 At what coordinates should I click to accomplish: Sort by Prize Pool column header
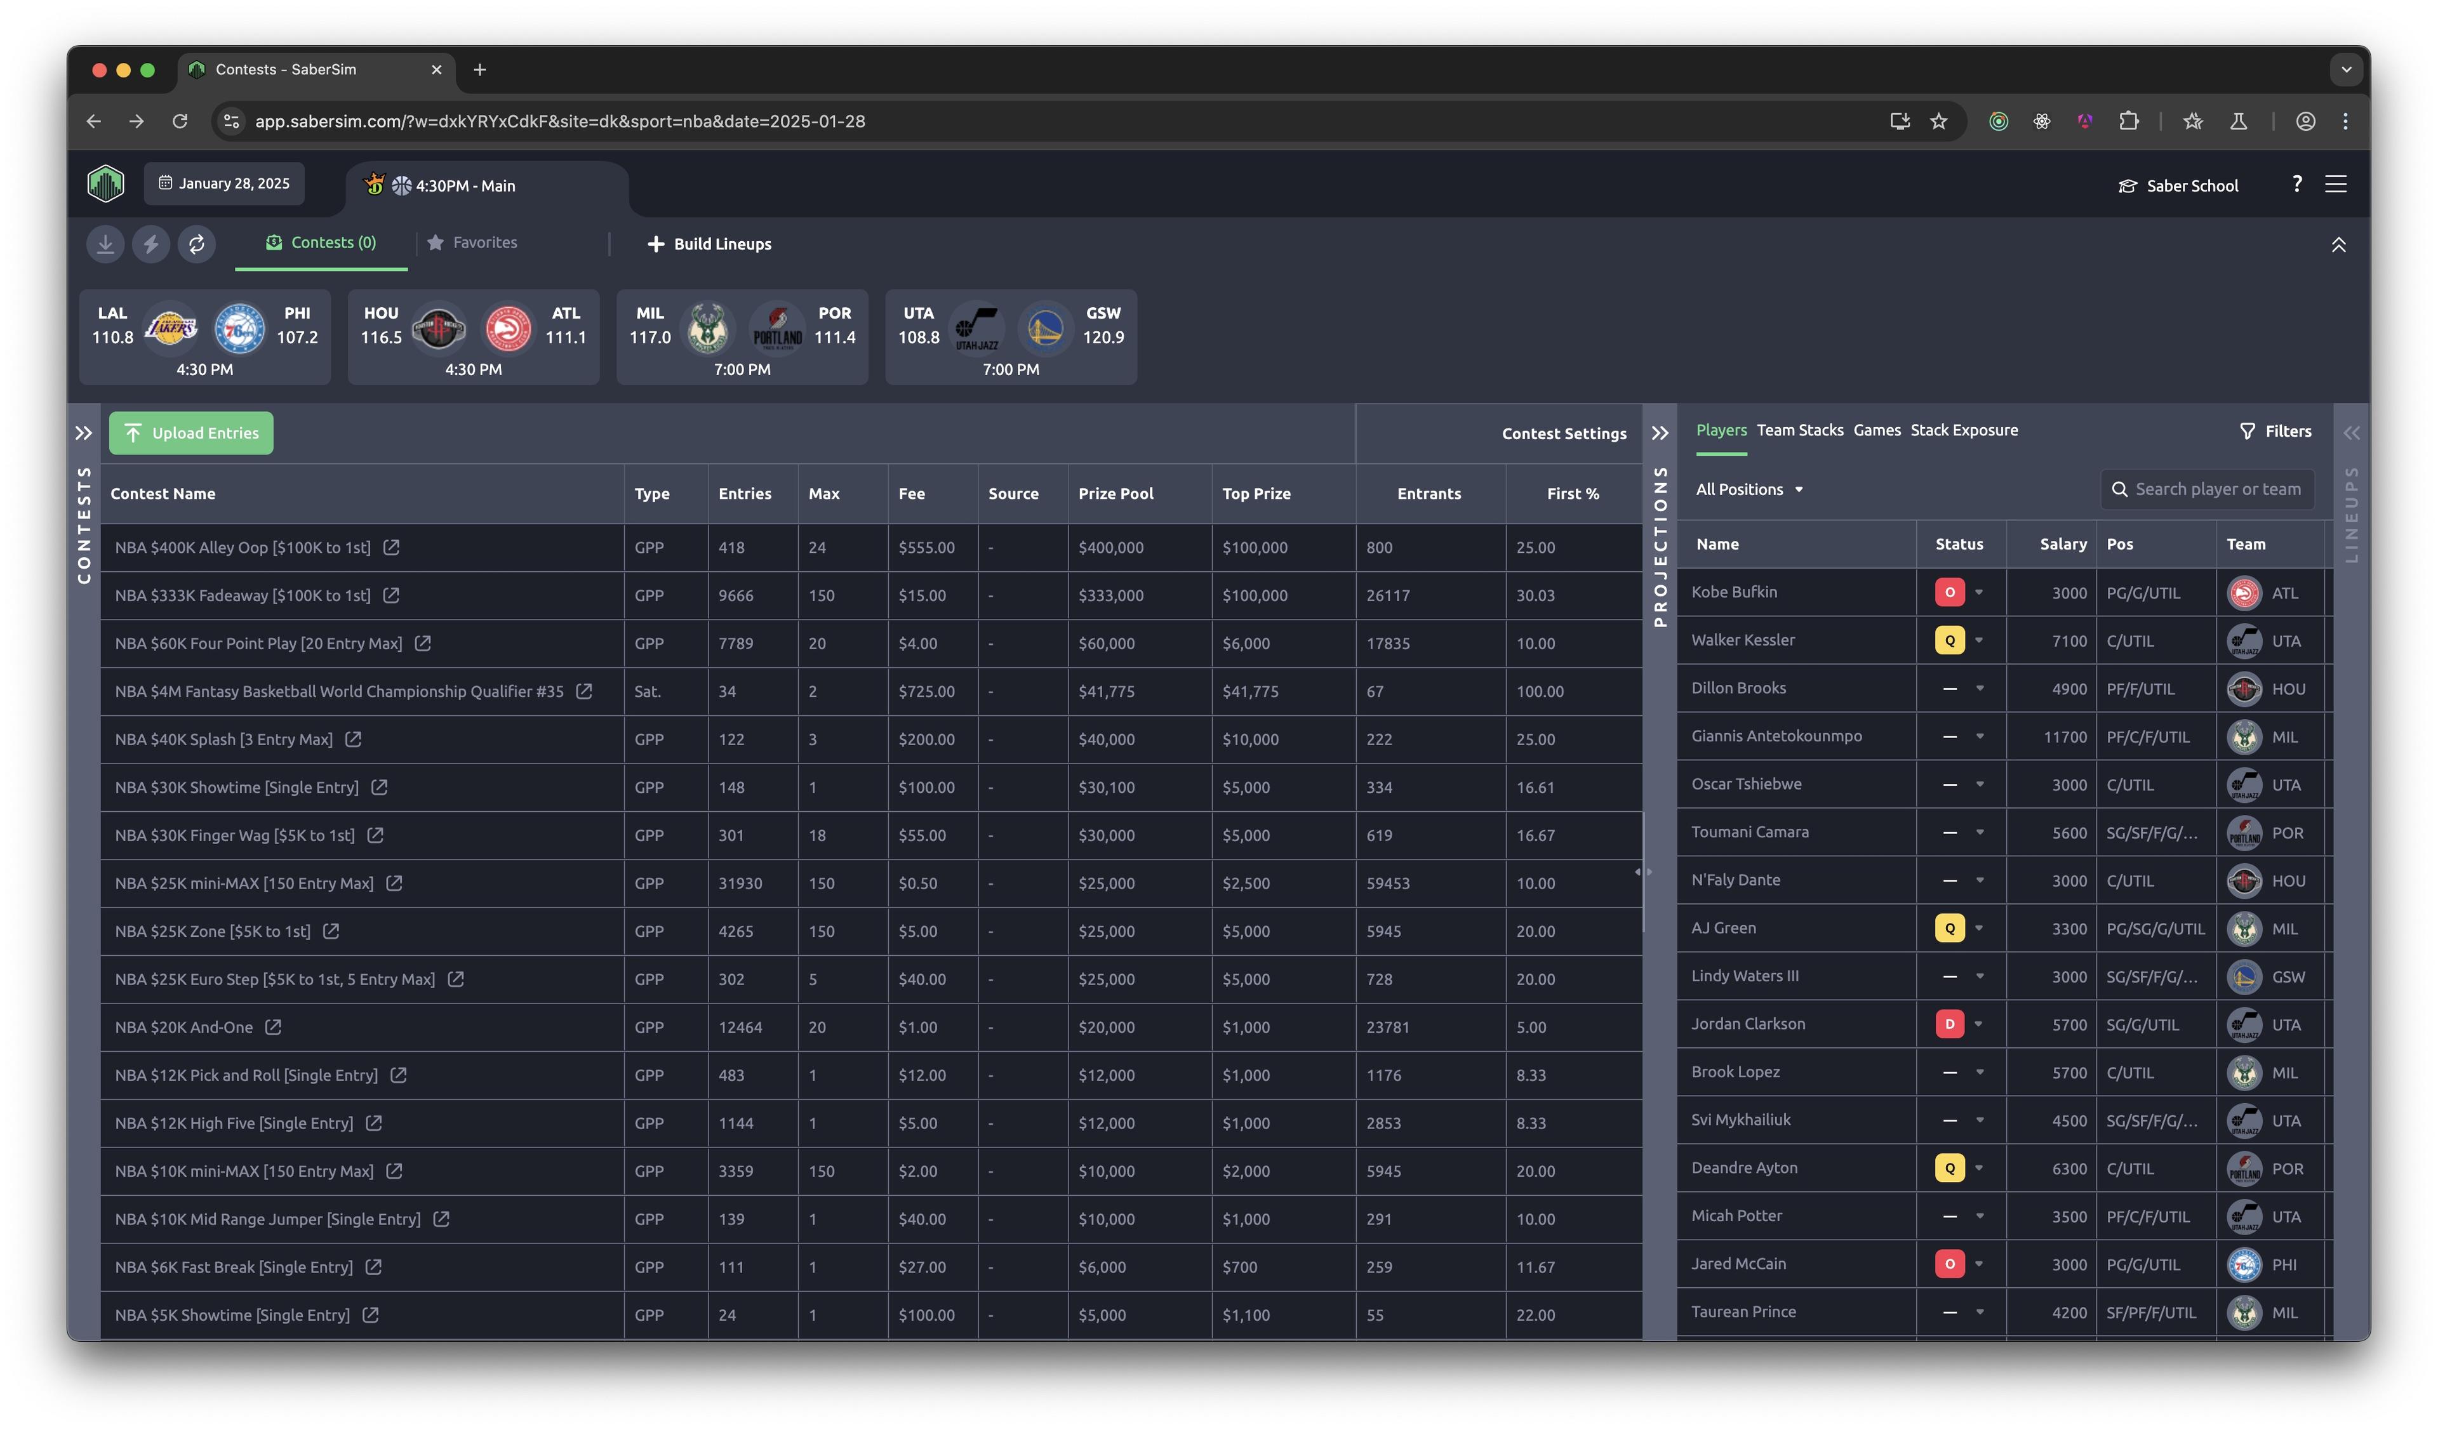[1116, 494]
